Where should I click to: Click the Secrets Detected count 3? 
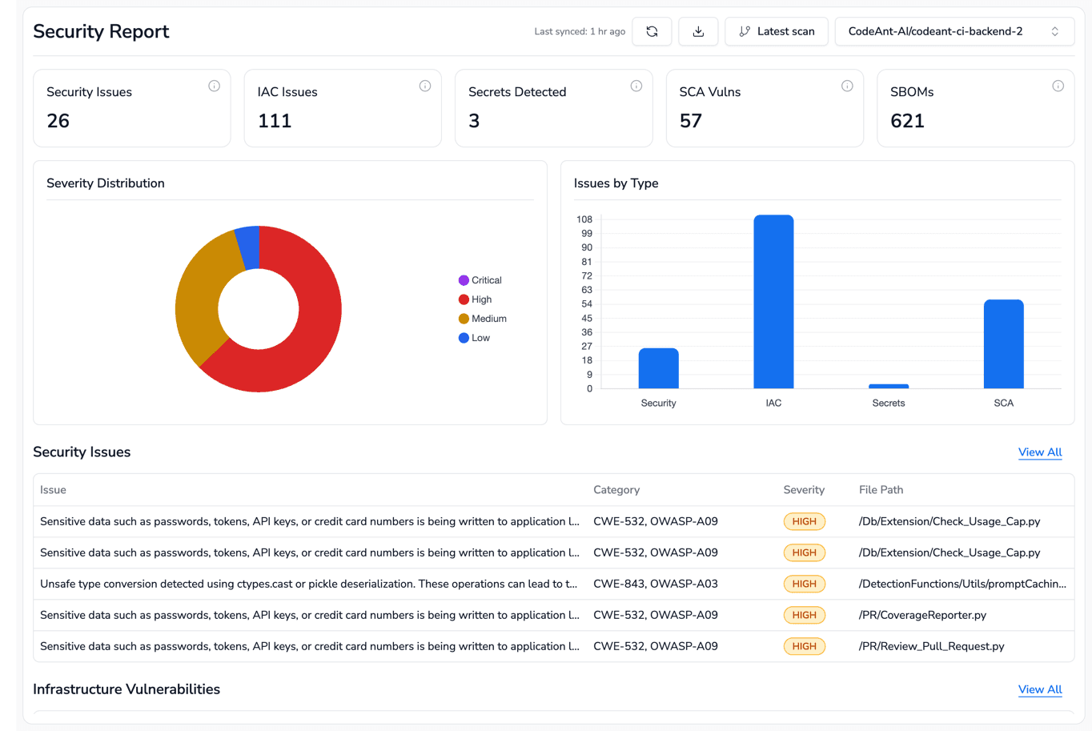[x=474, y=121]
